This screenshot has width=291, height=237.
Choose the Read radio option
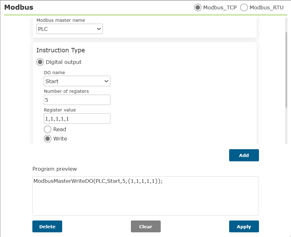[x=48, y=129]
